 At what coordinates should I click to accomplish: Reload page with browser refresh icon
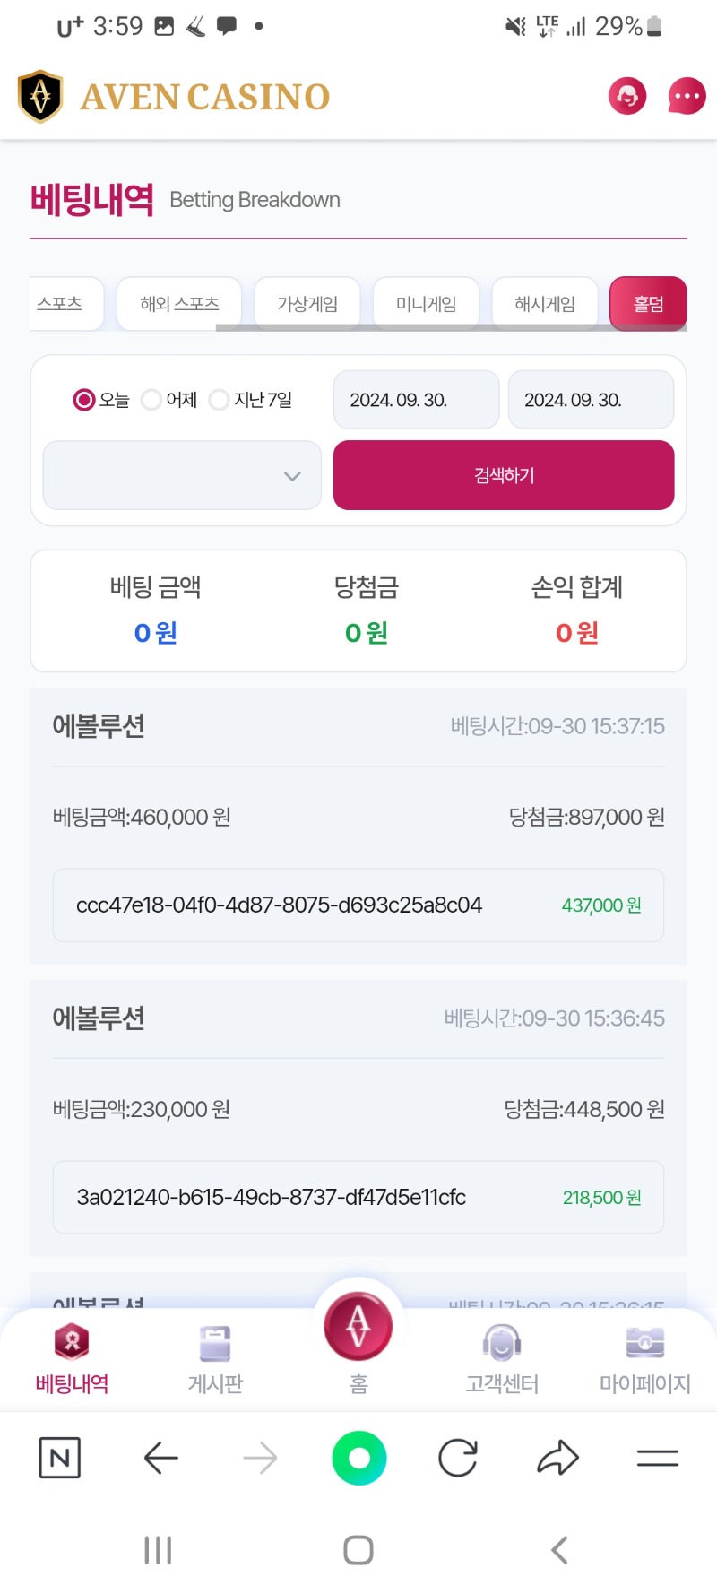coord(458,1458)
